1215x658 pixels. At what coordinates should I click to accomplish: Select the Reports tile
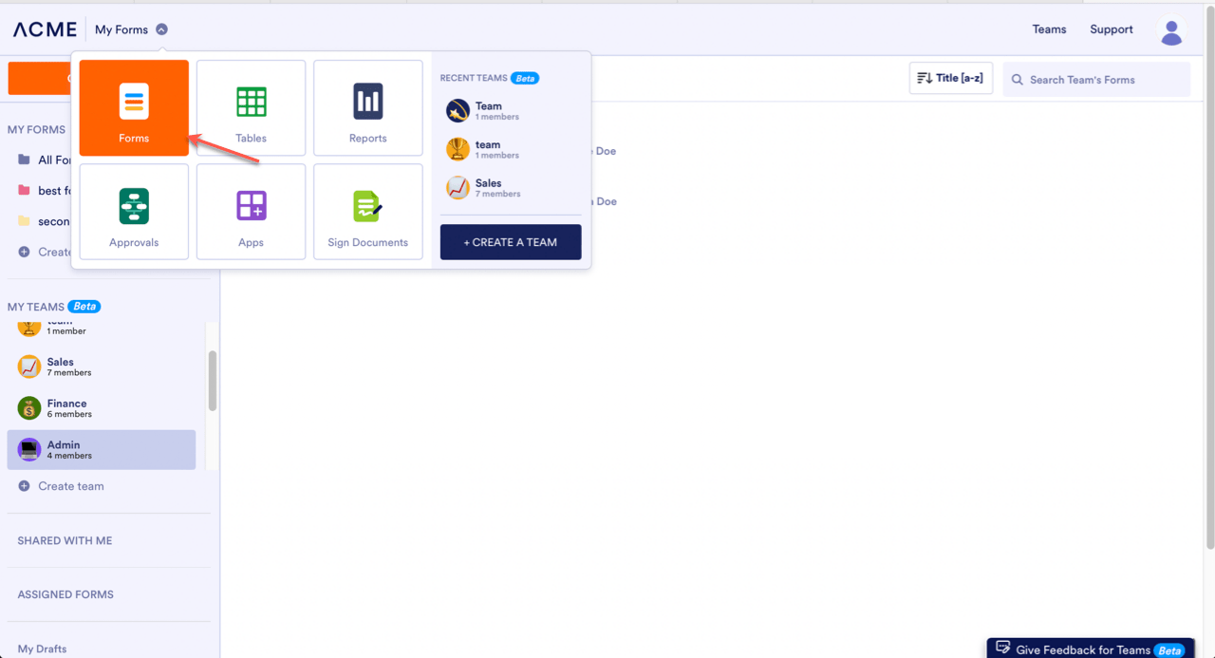[x=367, y=108]
